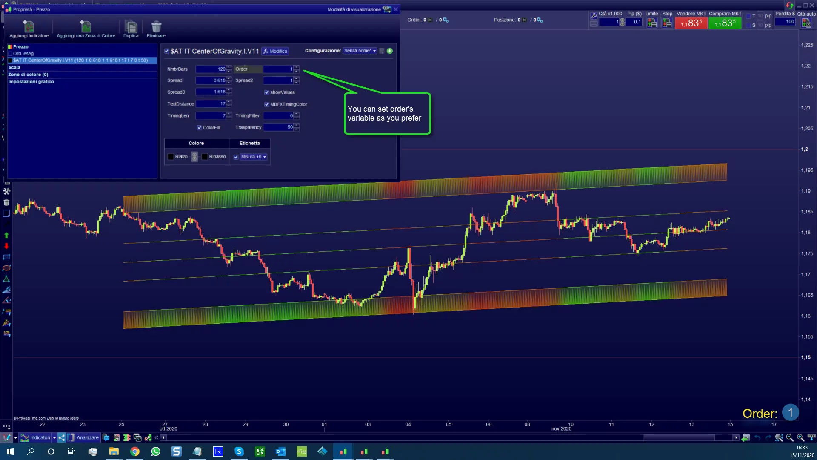Screen dimensions: 817x460
Task: Click the Duplica icon
Action: point(131,26)
